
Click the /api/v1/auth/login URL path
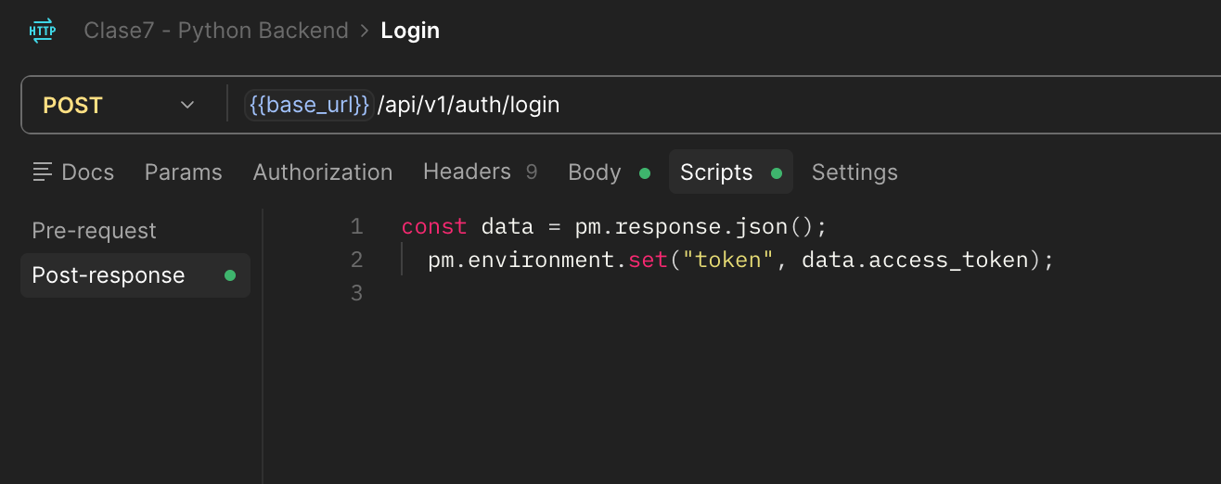[x=469, y=105]
